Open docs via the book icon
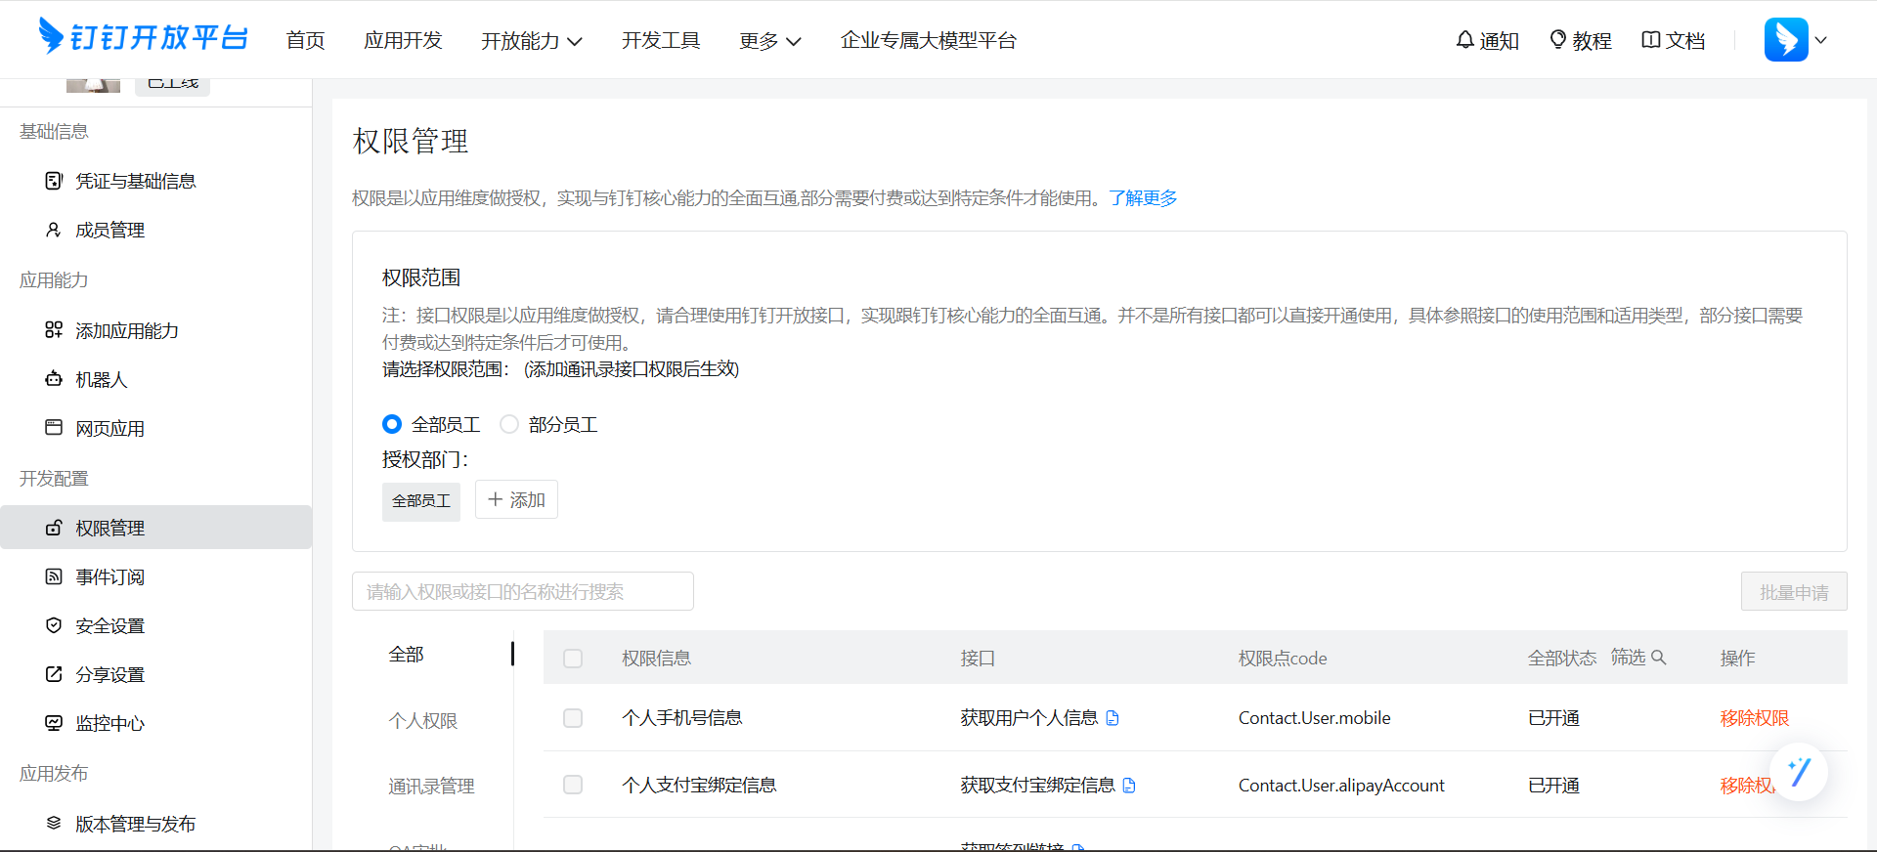 click(1651, 40)
